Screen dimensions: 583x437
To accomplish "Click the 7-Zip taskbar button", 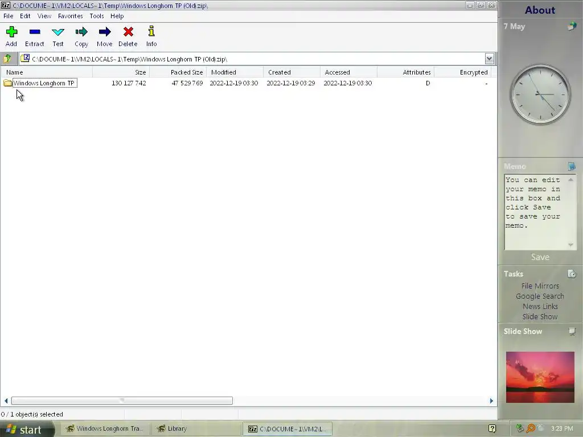I will pos(288,429).
